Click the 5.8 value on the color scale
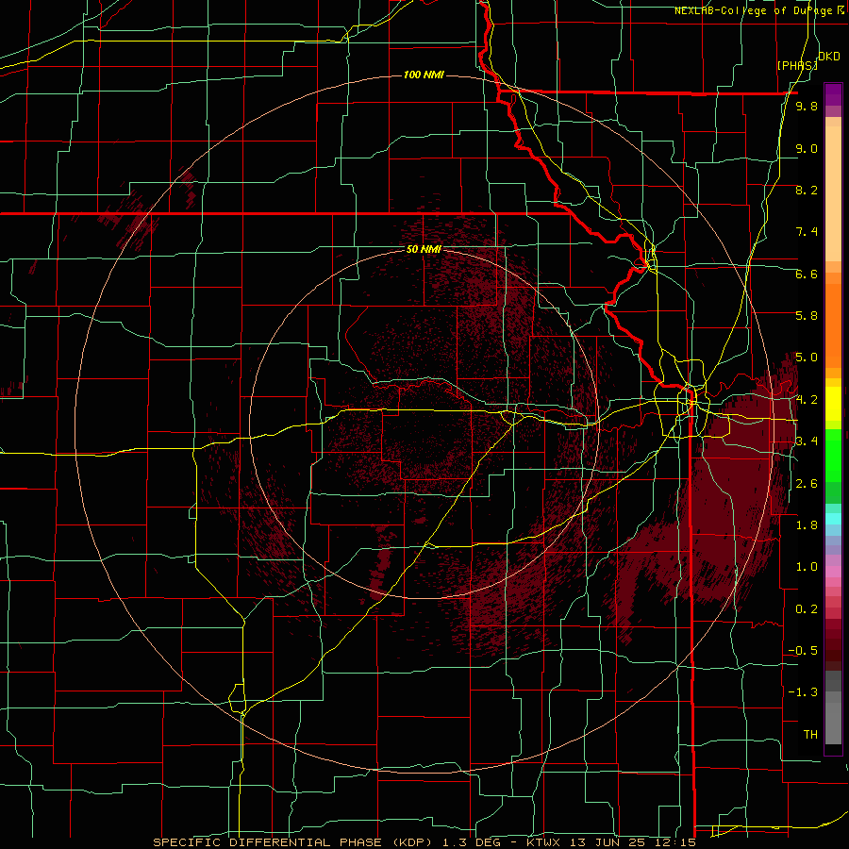The image size is (849, 849). tap(807, 316)
